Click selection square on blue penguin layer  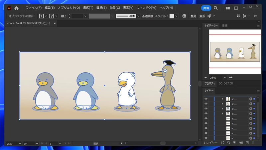254,109
